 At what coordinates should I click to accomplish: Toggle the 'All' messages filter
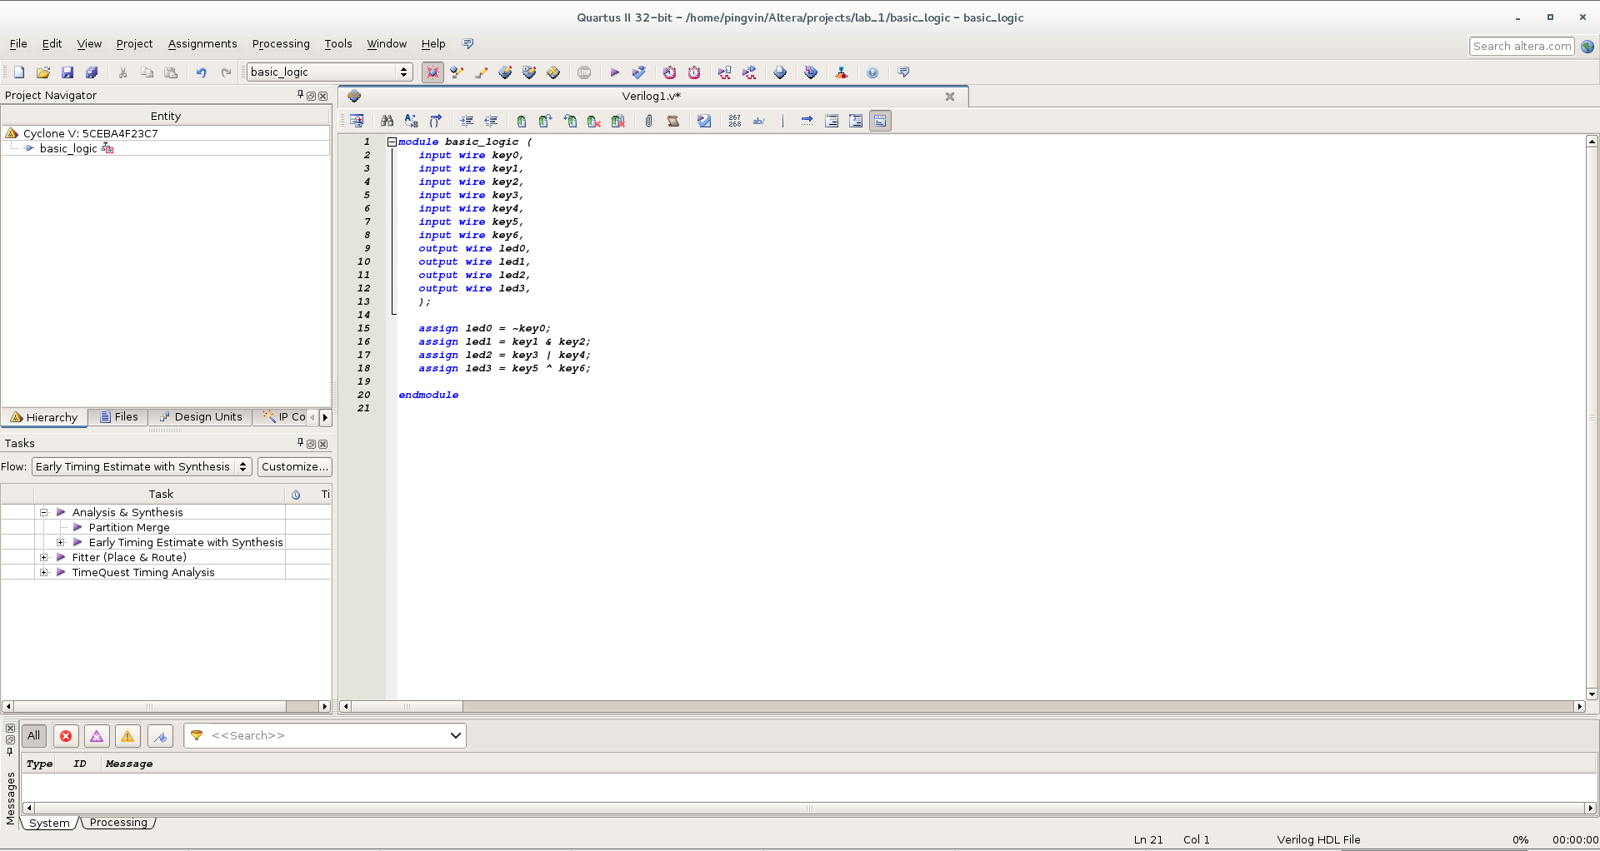coord(33,735)
